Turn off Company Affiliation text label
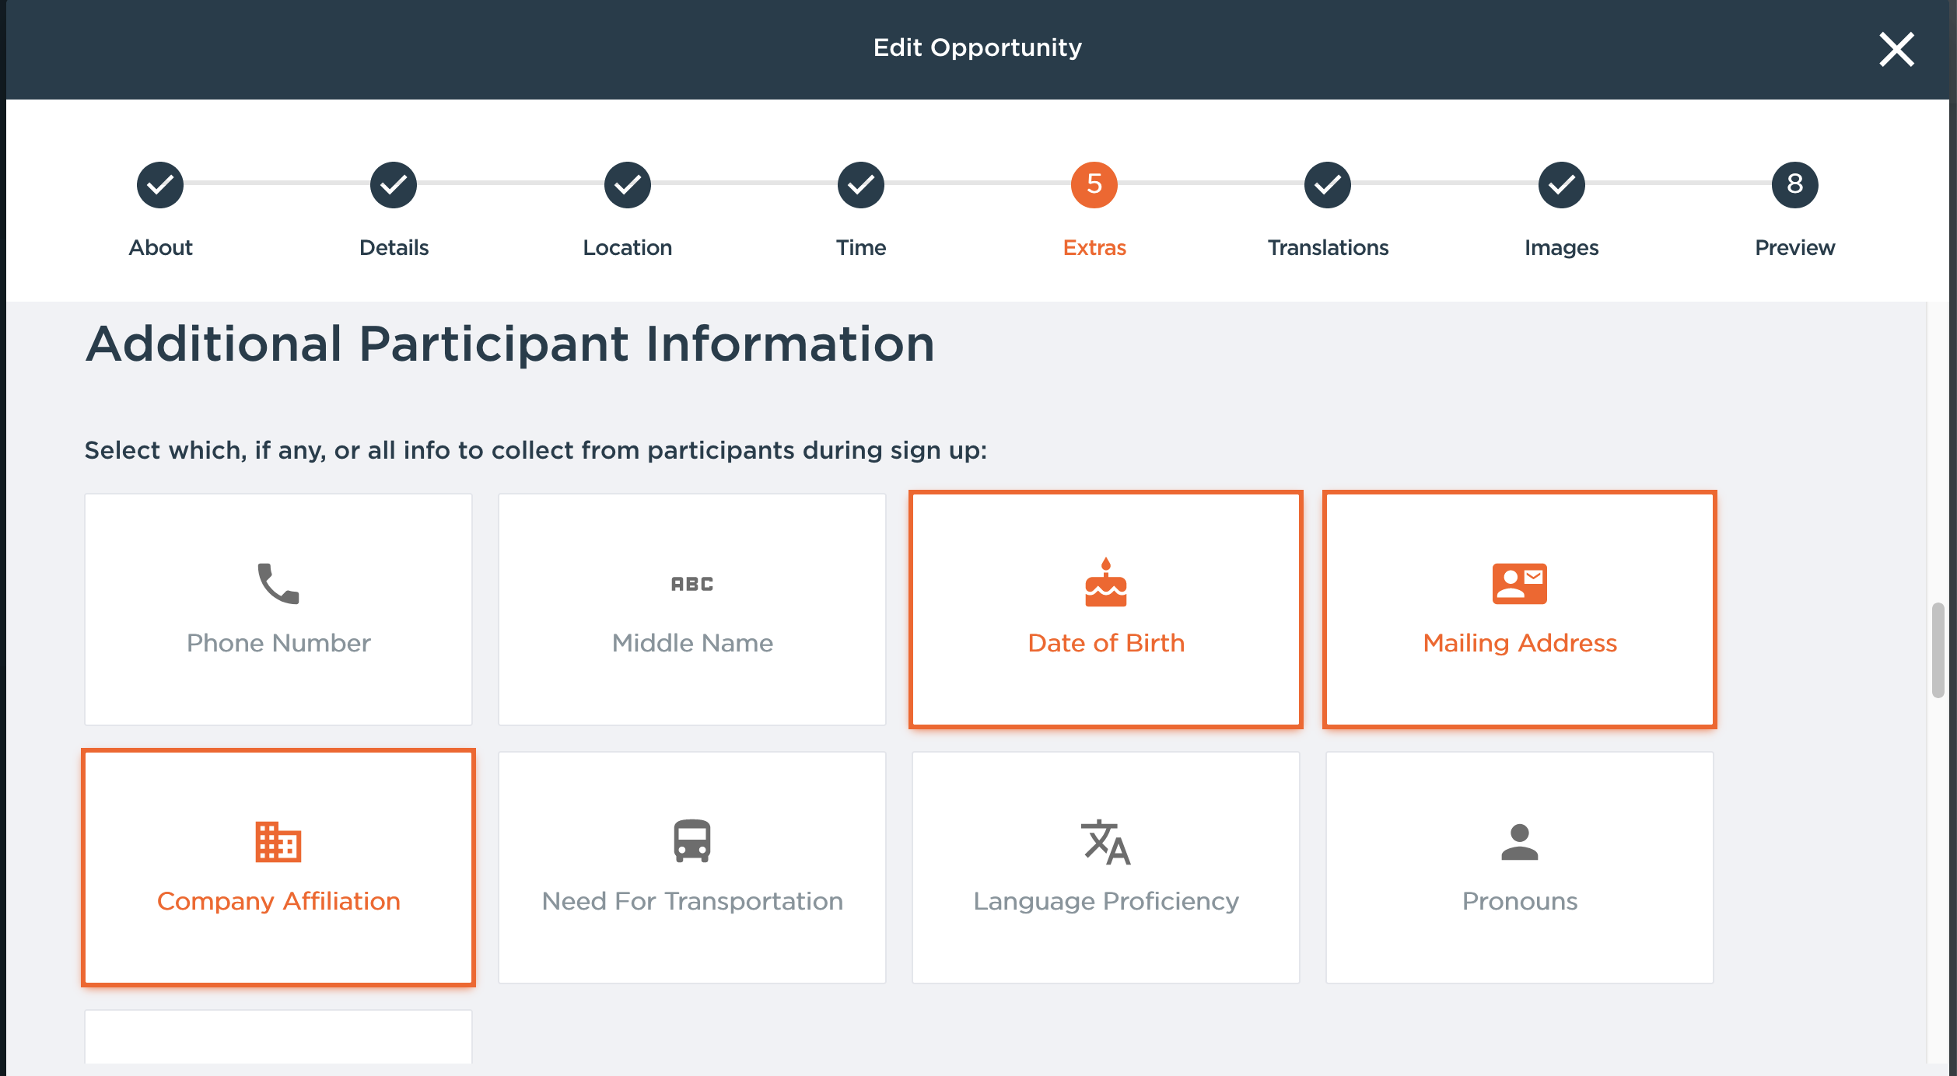This screenshot has height=1076, width=1957. click(278, 901)
